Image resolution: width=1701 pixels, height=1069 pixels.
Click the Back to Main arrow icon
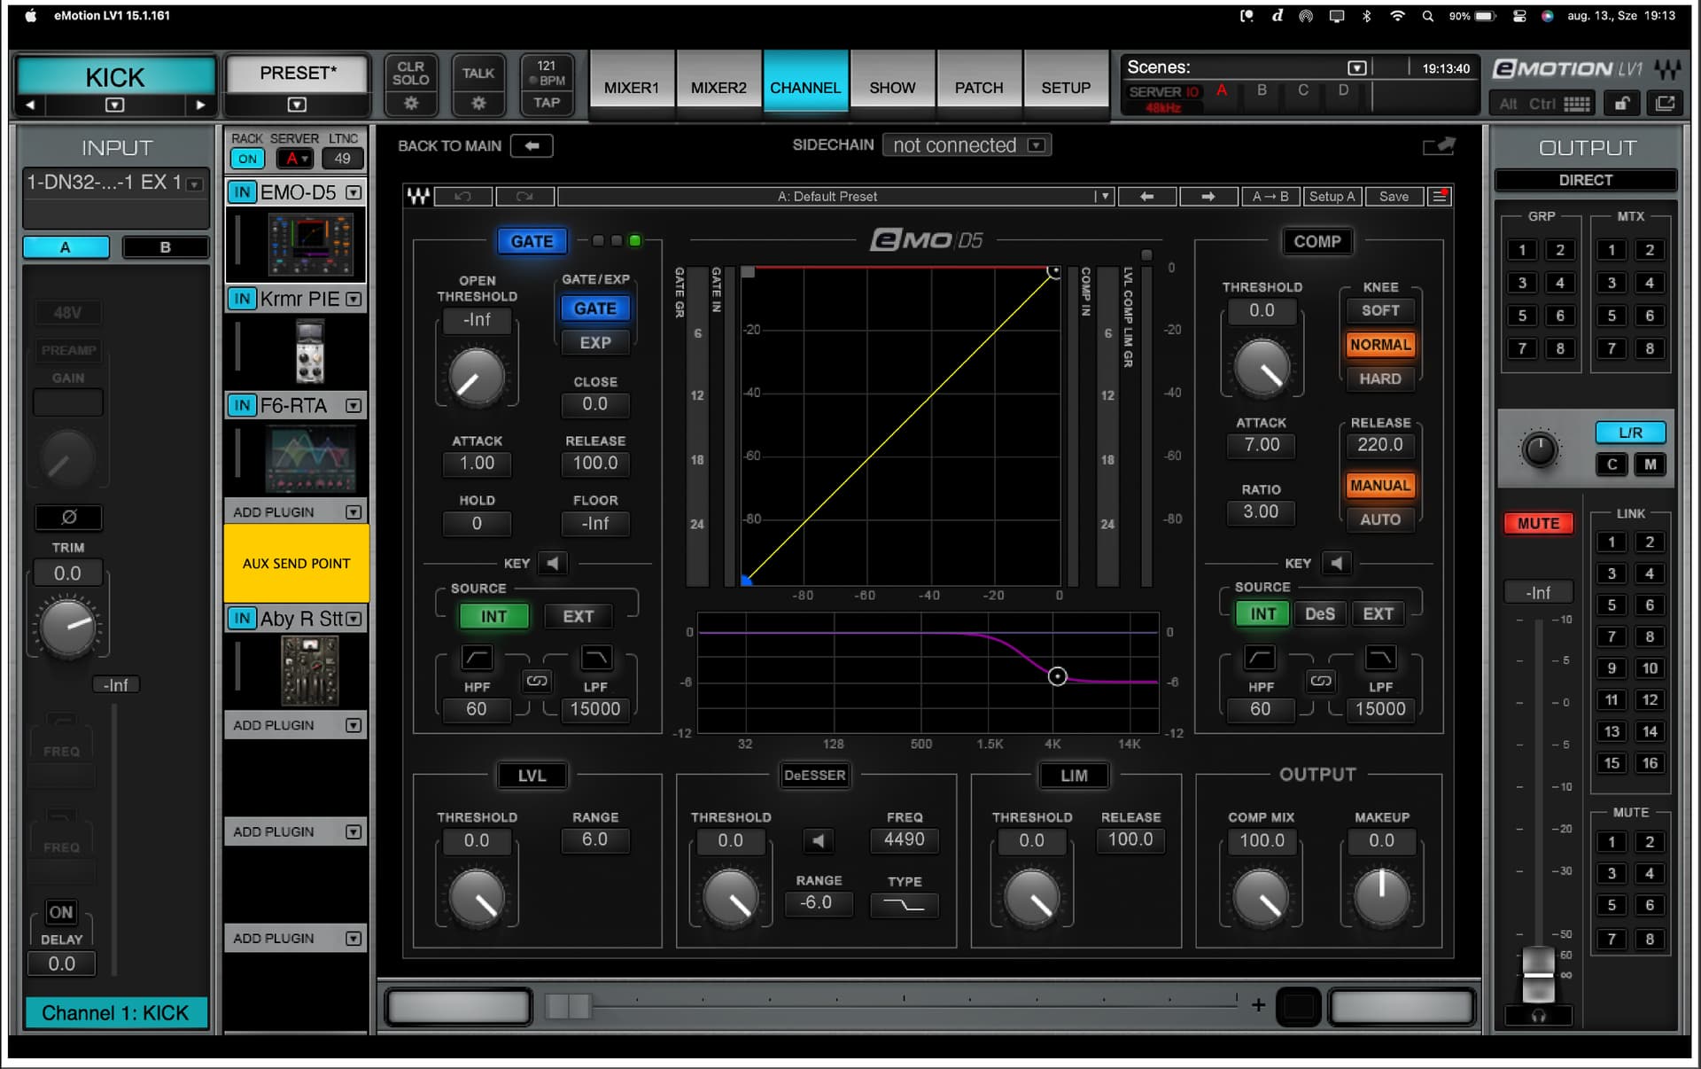532,146
